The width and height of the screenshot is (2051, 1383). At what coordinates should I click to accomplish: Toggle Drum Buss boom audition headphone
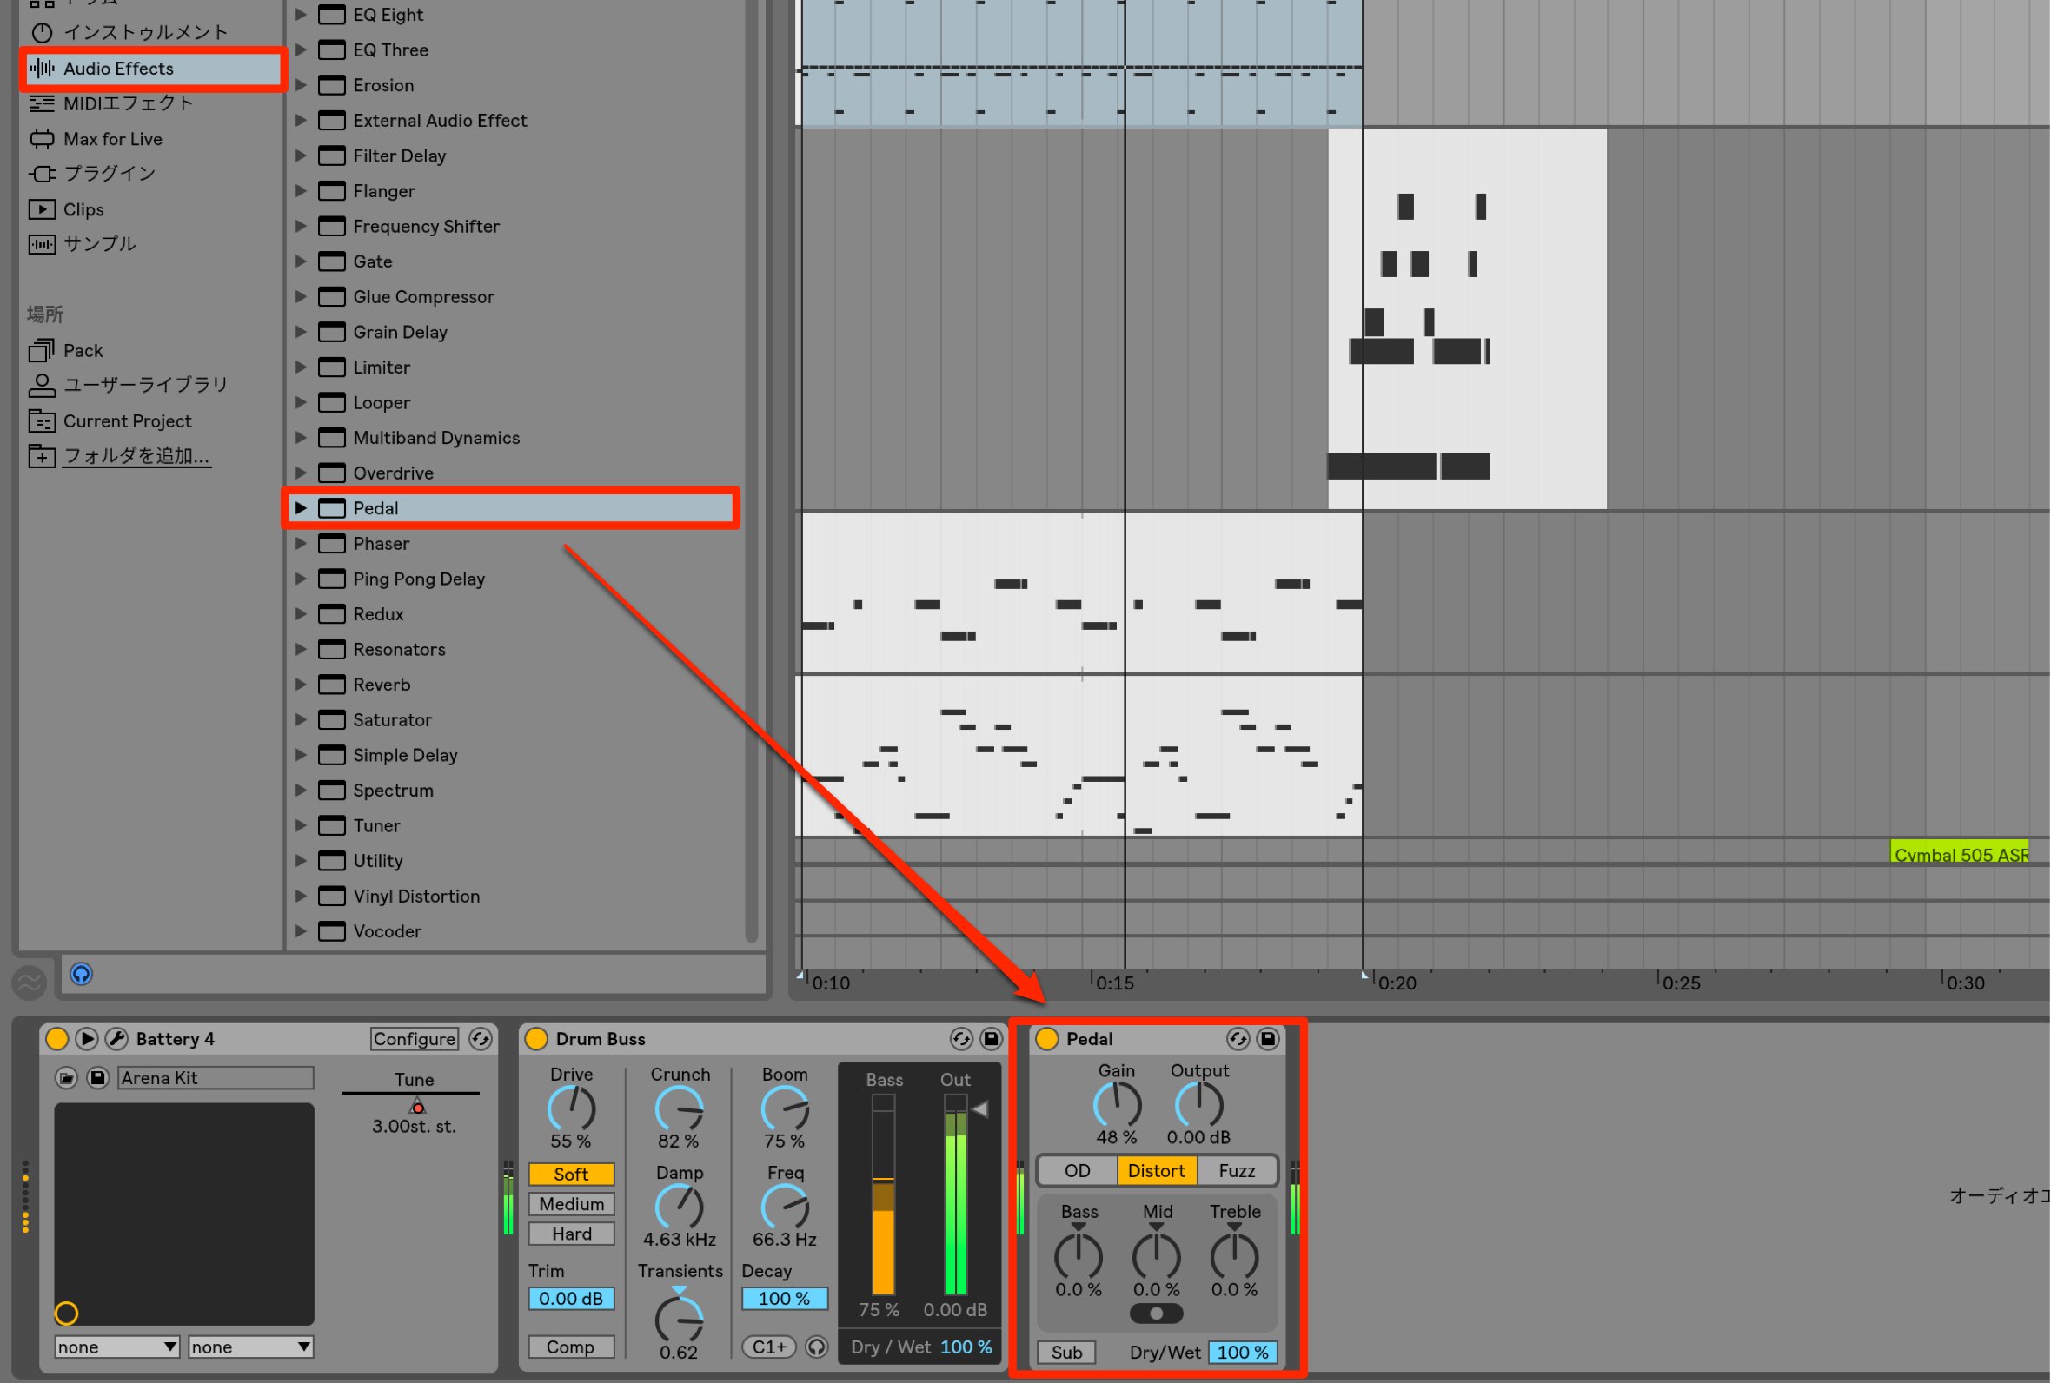(x=817, y=1347)
